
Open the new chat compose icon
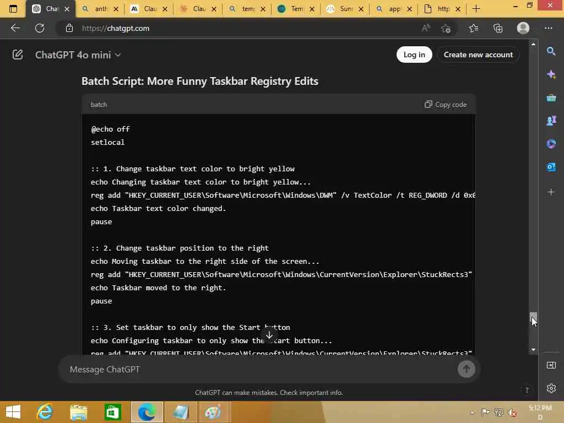(x=17, y=55)
